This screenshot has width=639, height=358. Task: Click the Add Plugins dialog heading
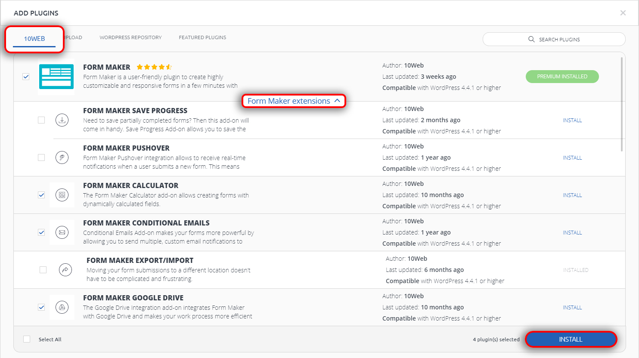pyautogui.click(x=36, y=13)
